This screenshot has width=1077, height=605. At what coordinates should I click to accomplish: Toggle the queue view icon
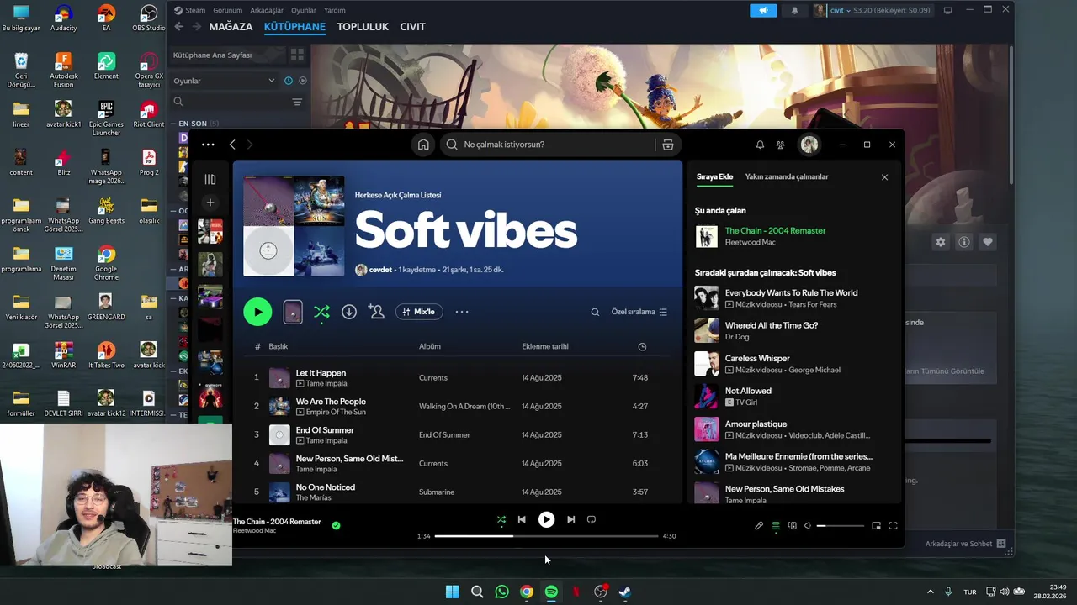[776, 526]
